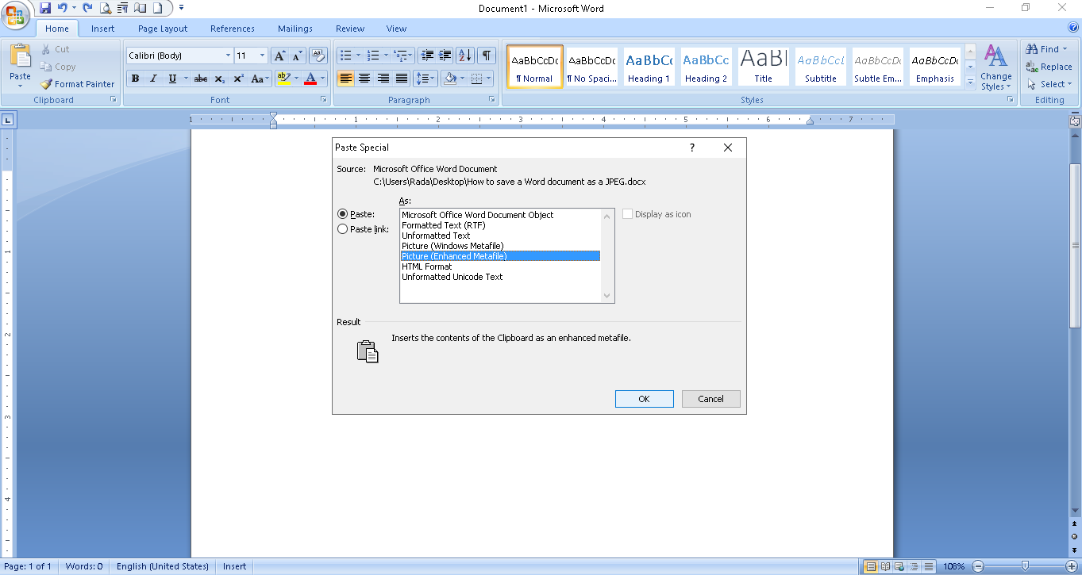
Task: Expand the font size dropdown
Action: pos(263,56)
